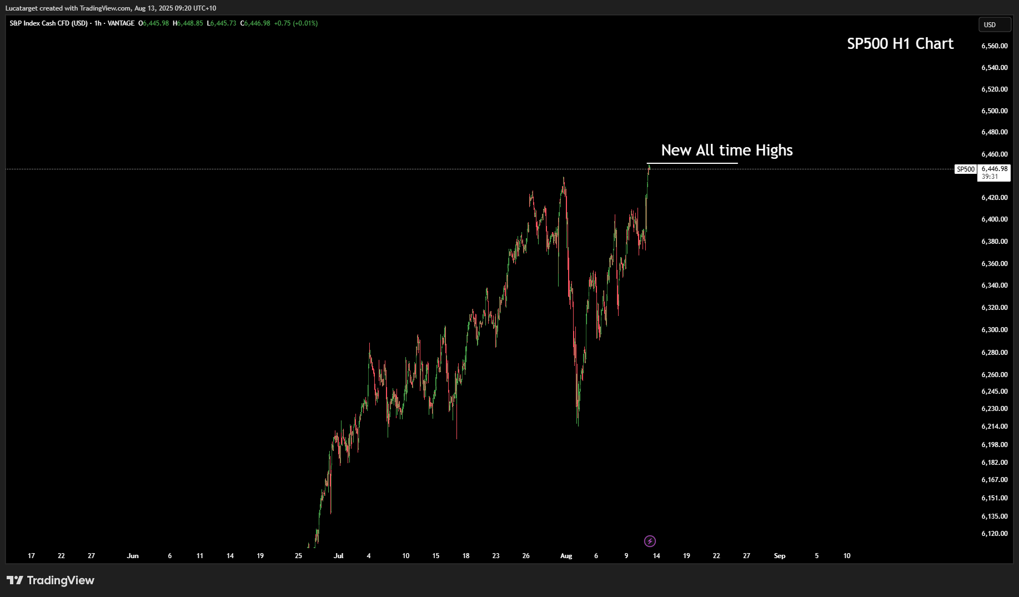Click the 6,300.00 price scale label

(994, 330)
